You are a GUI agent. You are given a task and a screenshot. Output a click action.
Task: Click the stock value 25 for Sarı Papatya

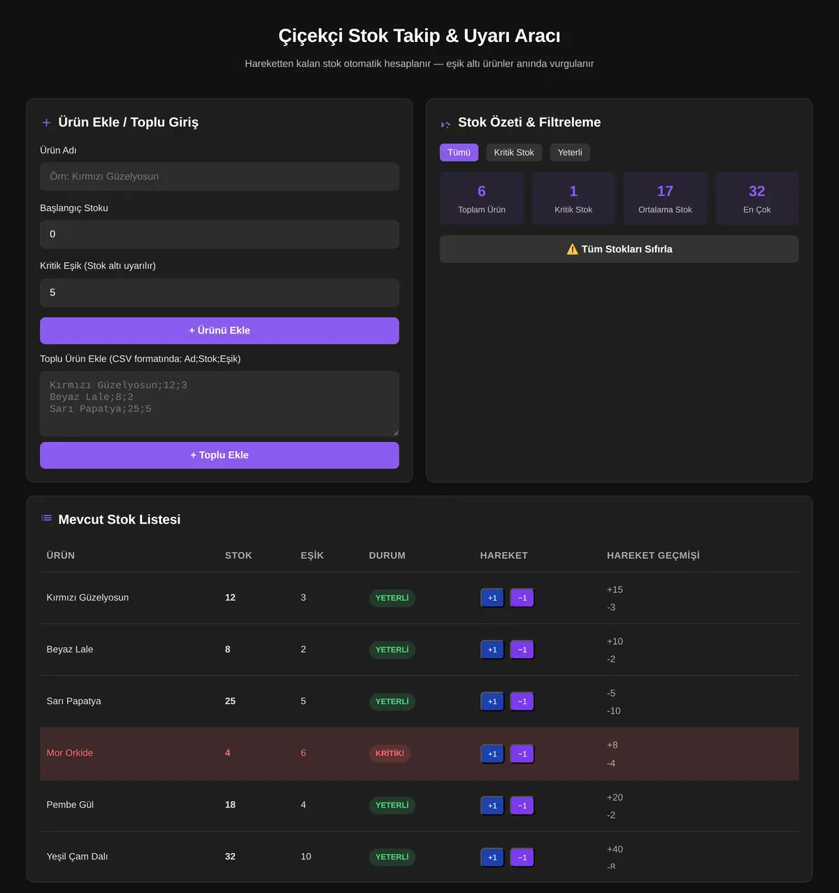tap(230, 701)
